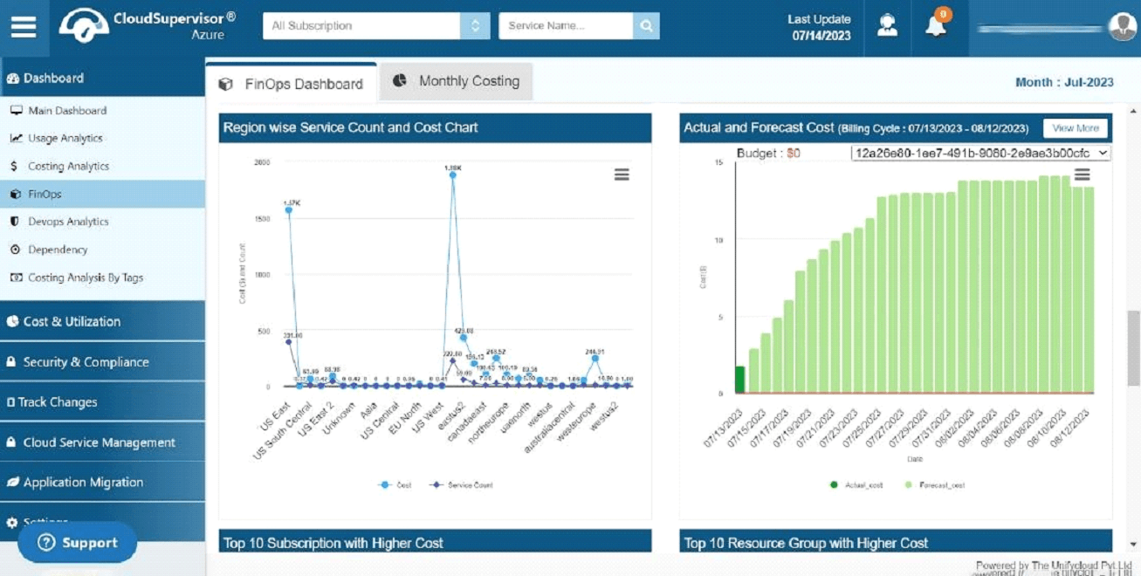Expand the Application Migration section
Image resolution: width=1141 pixels, height=576 pixels.
pos(102,483)
